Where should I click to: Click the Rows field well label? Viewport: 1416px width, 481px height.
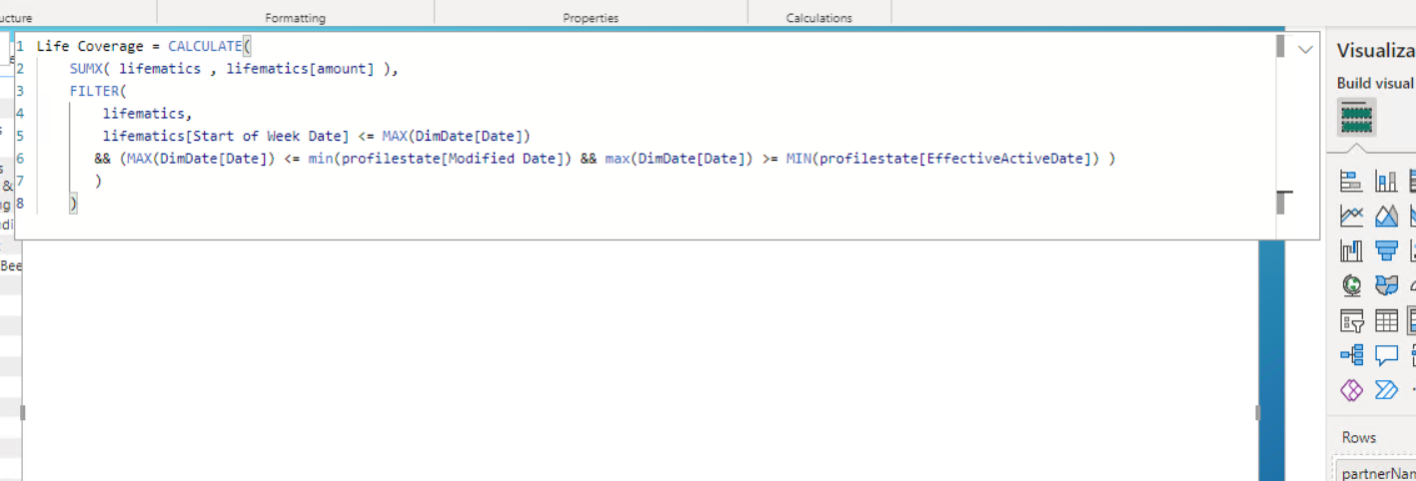1359,437
